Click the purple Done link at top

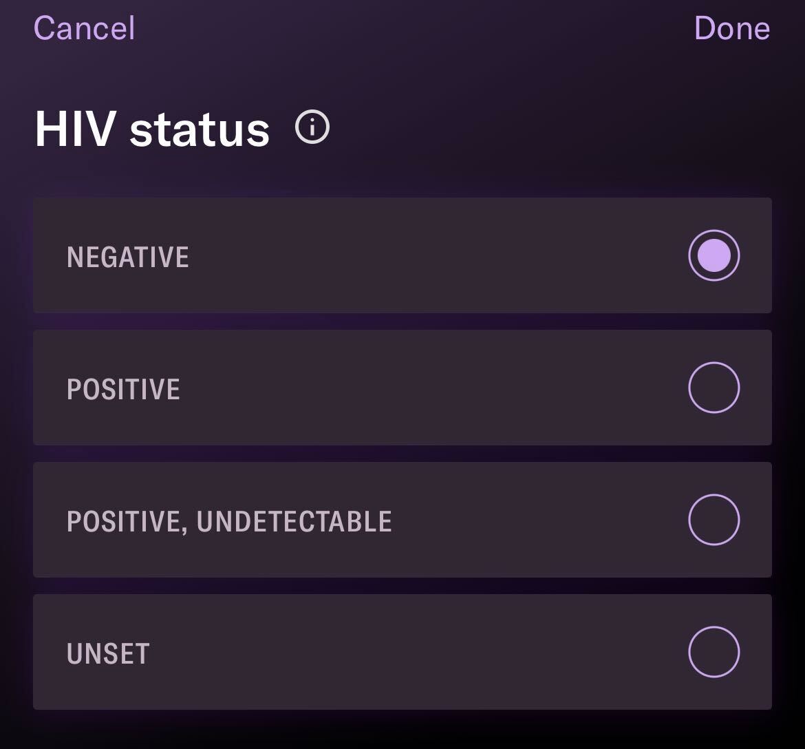click(x=732, y=28)
